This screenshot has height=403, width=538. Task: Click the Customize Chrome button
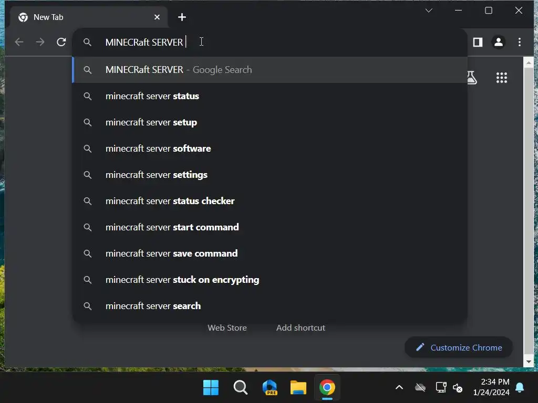pos(459,347)
